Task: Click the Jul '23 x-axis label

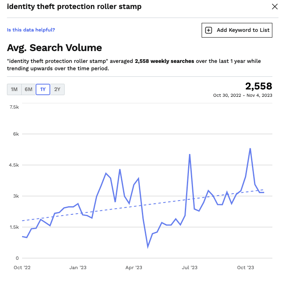Action: coord(189,268)
